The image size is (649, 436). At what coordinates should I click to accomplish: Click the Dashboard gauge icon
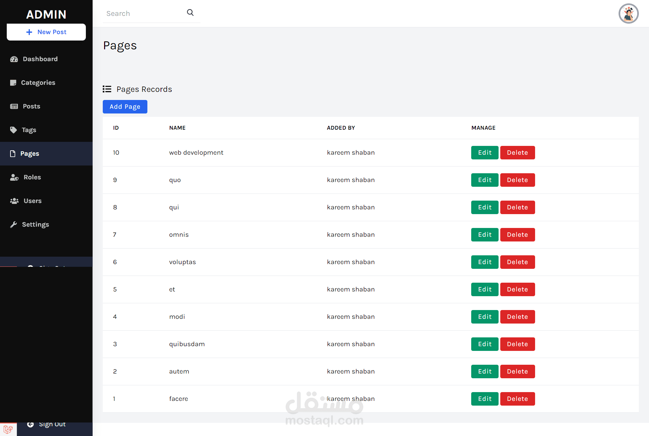[x=14, y=59]
